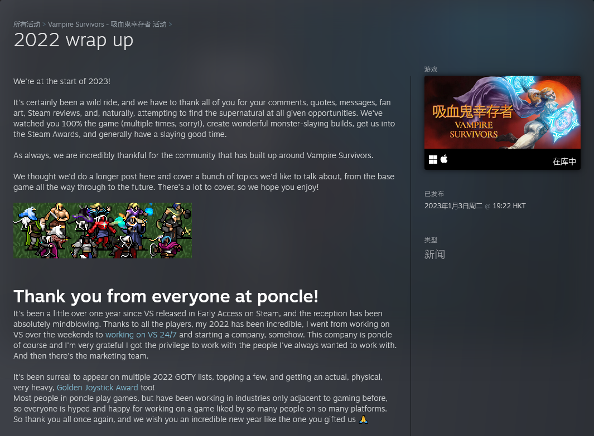Click the 在库中 library status label
Screen dimensions: 594x436
[564, 161]
